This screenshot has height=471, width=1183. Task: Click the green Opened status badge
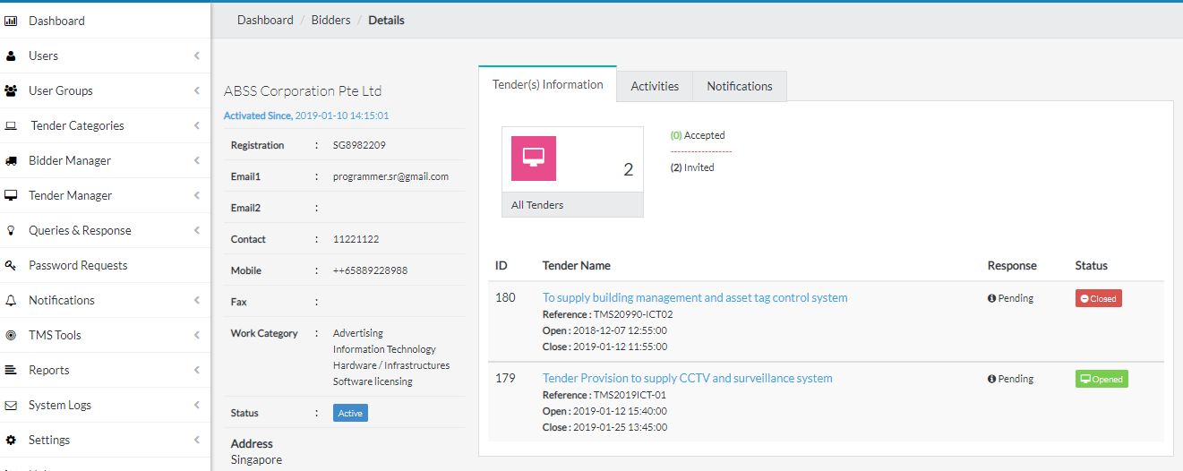(x=1102, y=379)
